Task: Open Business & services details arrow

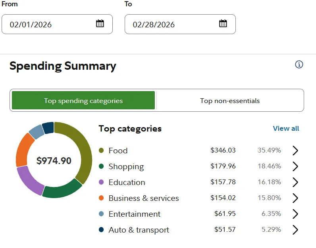Action: tap(295, 198)
